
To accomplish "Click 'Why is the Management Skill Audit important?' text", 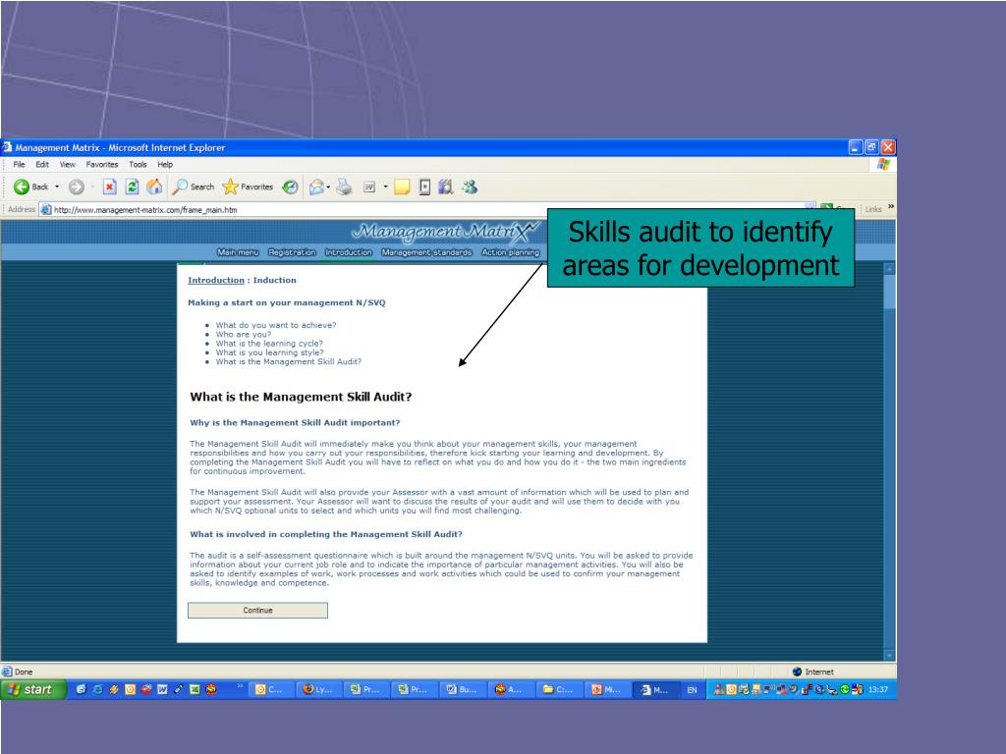I will 295,423.
